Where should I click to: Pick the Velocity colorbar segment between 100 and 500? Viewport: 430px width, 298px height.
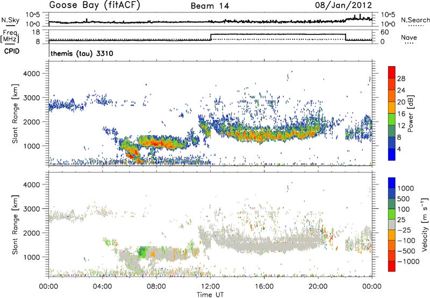click(392, 204)
